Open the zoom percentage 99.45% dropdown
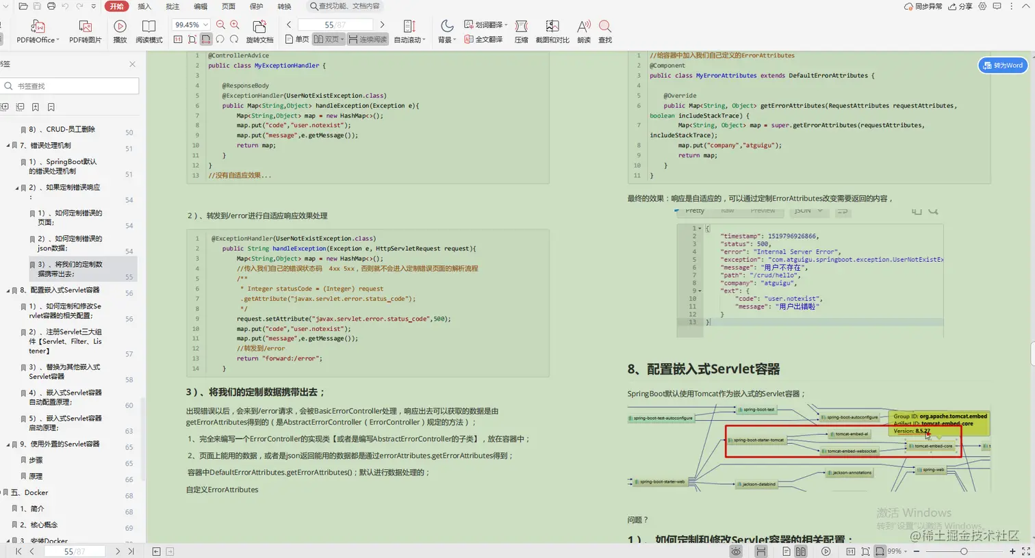1035x558 pixels. tap(206, 25)
